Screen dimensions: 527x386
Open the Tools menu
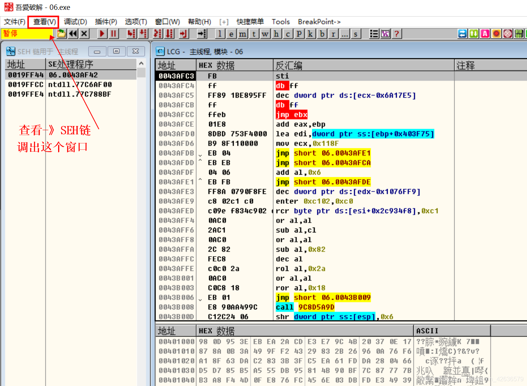[280, 22]
